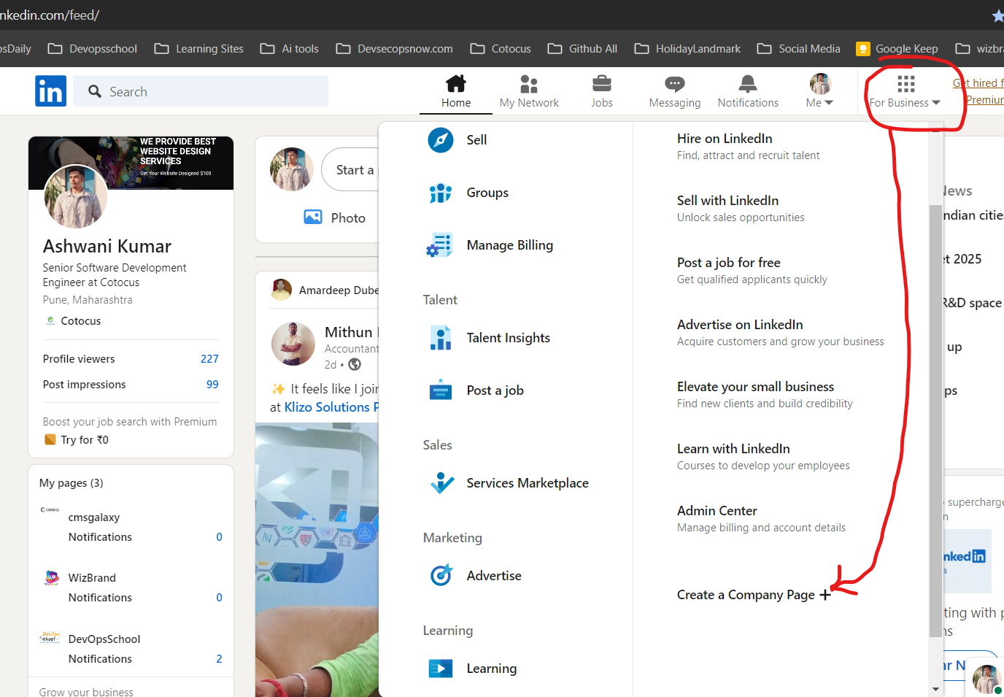Open the Cotocus company link

click(80, 320)
